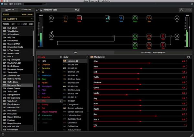Click the FAC value stepper arrows
Viewport: 194px width, 137px height.
tap(186, 125)
